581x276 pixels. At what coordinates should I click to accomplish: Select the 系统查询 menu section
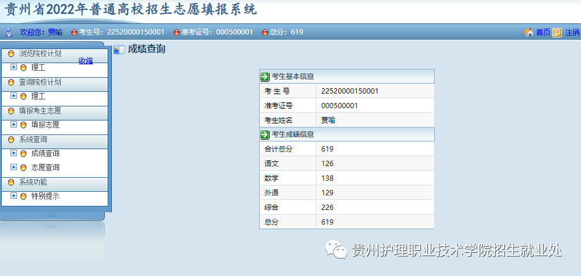[x=33, y=140]
